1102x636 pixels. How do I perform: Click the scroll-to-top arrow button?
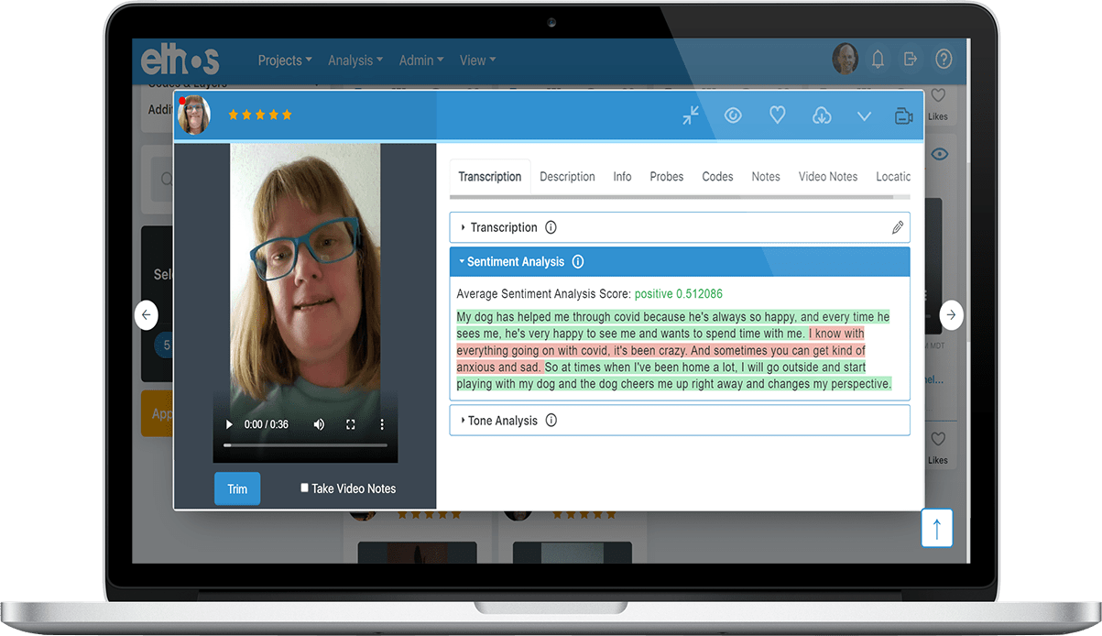[937, 529]
